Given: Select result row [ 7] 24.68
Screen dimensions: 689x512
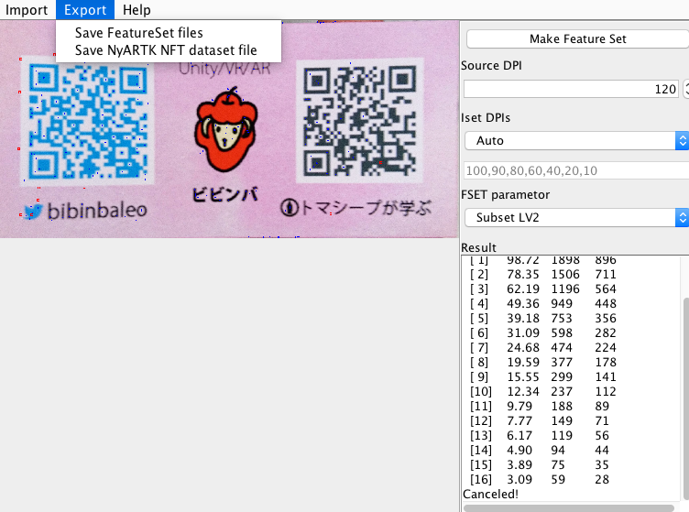Looking at the screenshot, I should (x=543, y=348).
